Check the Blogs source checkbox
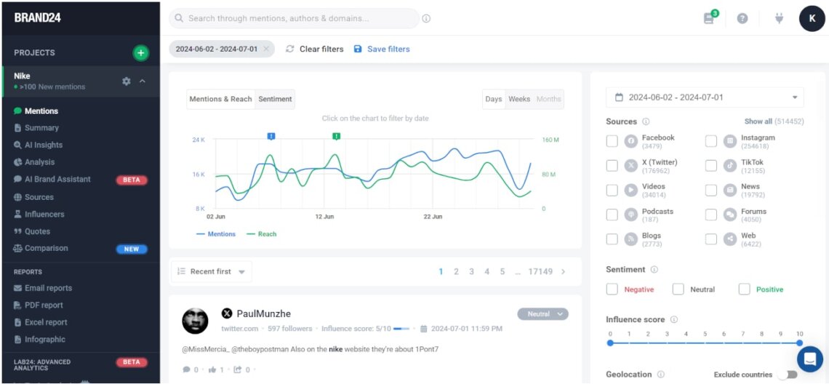This screenshot has width=829, height=384. point(612,239)
